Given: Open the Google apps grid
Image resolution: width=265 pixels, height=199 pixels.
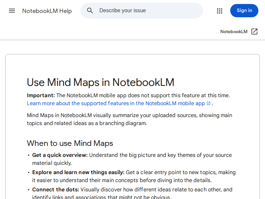Looking at the screenshot, I should 220,11.
